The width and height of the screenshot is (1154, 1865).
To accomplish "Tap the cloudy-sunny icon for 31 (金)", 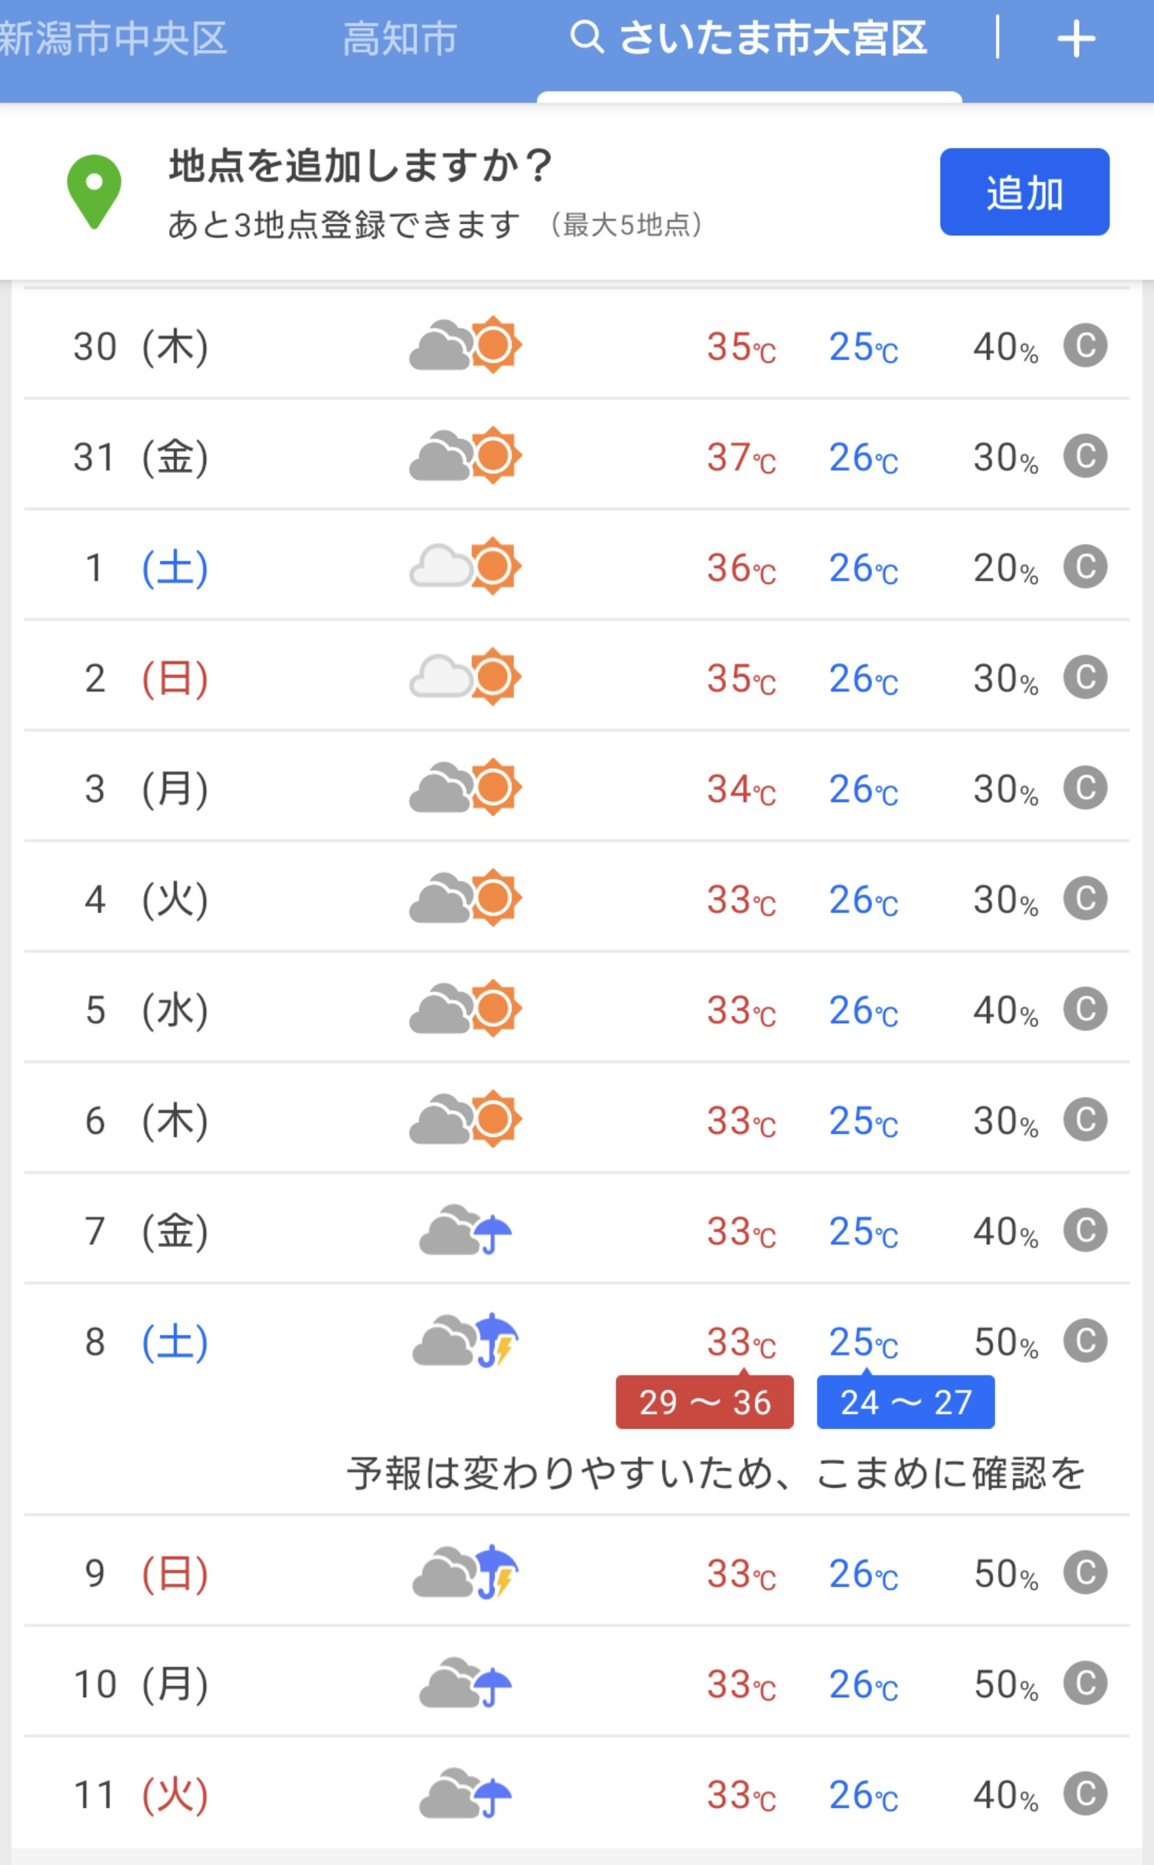I will click(x=465, y=456).
